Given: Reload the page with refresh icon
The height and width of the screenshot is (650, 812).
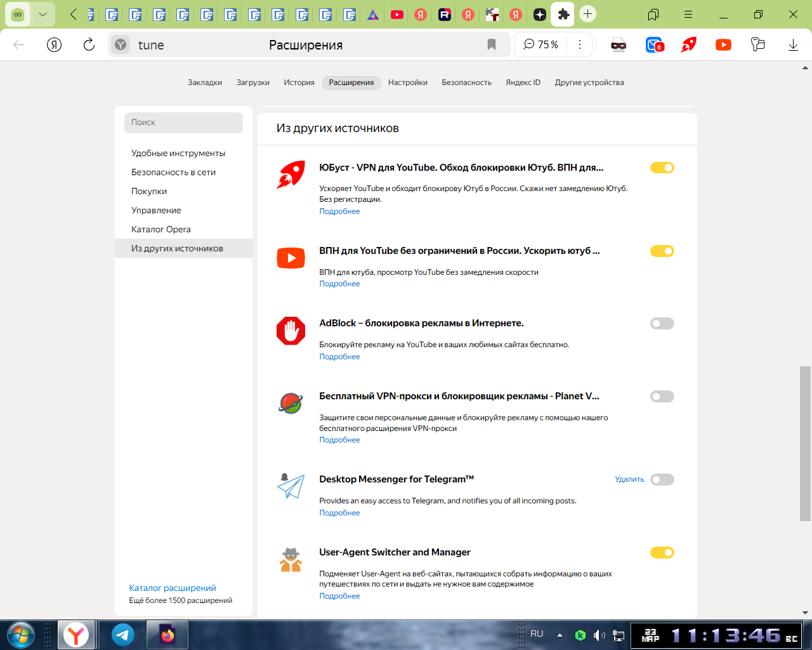Looking at the screenshot, I should coord(89,44).
